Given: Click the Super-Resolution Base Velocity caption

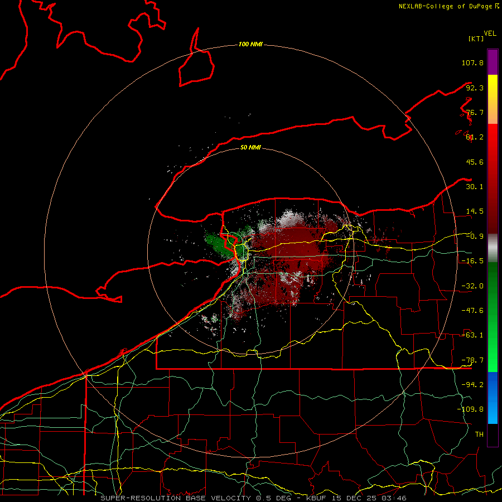Looking at the screenshot, I should coord(254,498).
